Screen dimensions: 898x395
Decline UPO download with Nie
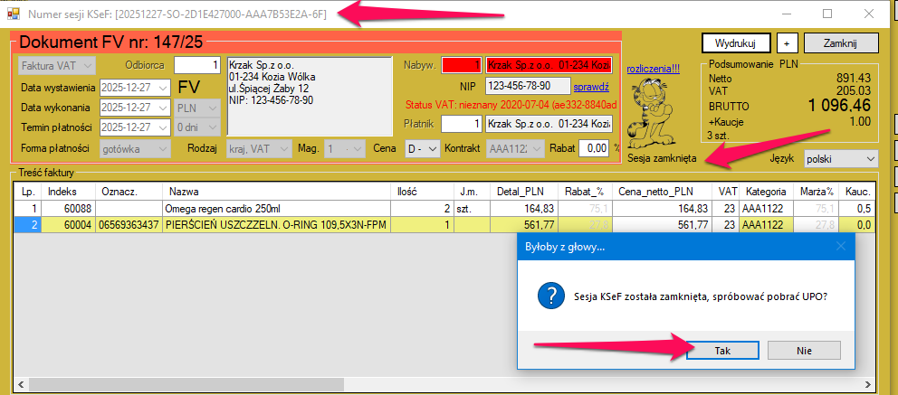pos(804,351)
